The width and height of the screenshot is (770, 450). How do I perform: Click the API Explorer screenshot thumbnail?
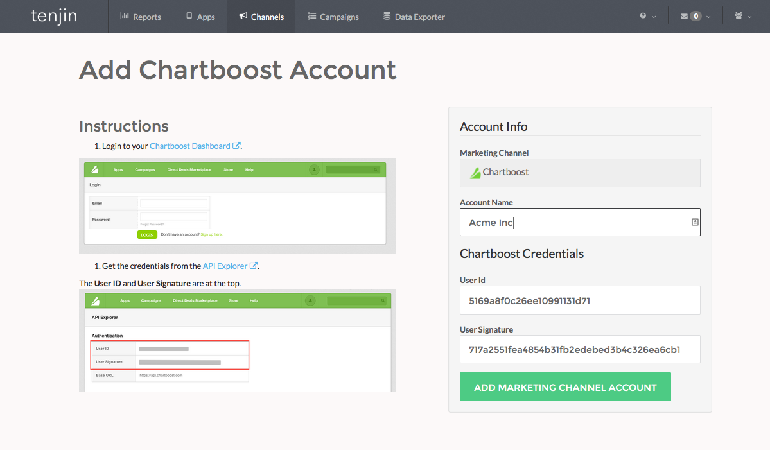[237, 341]
